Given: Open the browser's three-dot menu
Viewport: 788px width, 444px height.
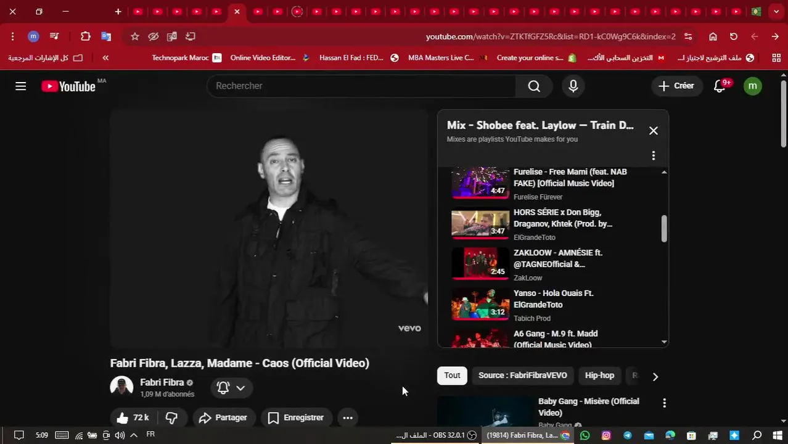Looking at the screenshot, I should tap(12, 36).
